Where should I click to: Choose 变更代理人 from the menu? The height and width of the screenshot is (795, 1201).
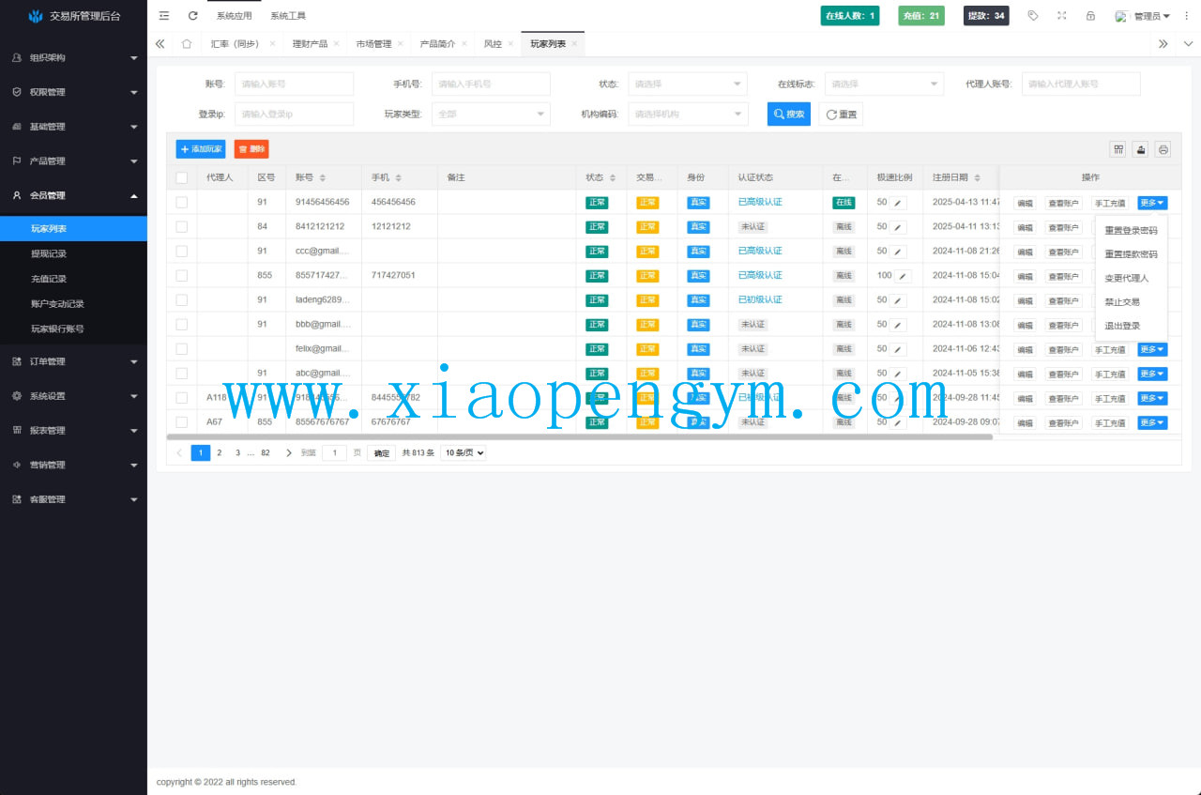point(1131,278)
